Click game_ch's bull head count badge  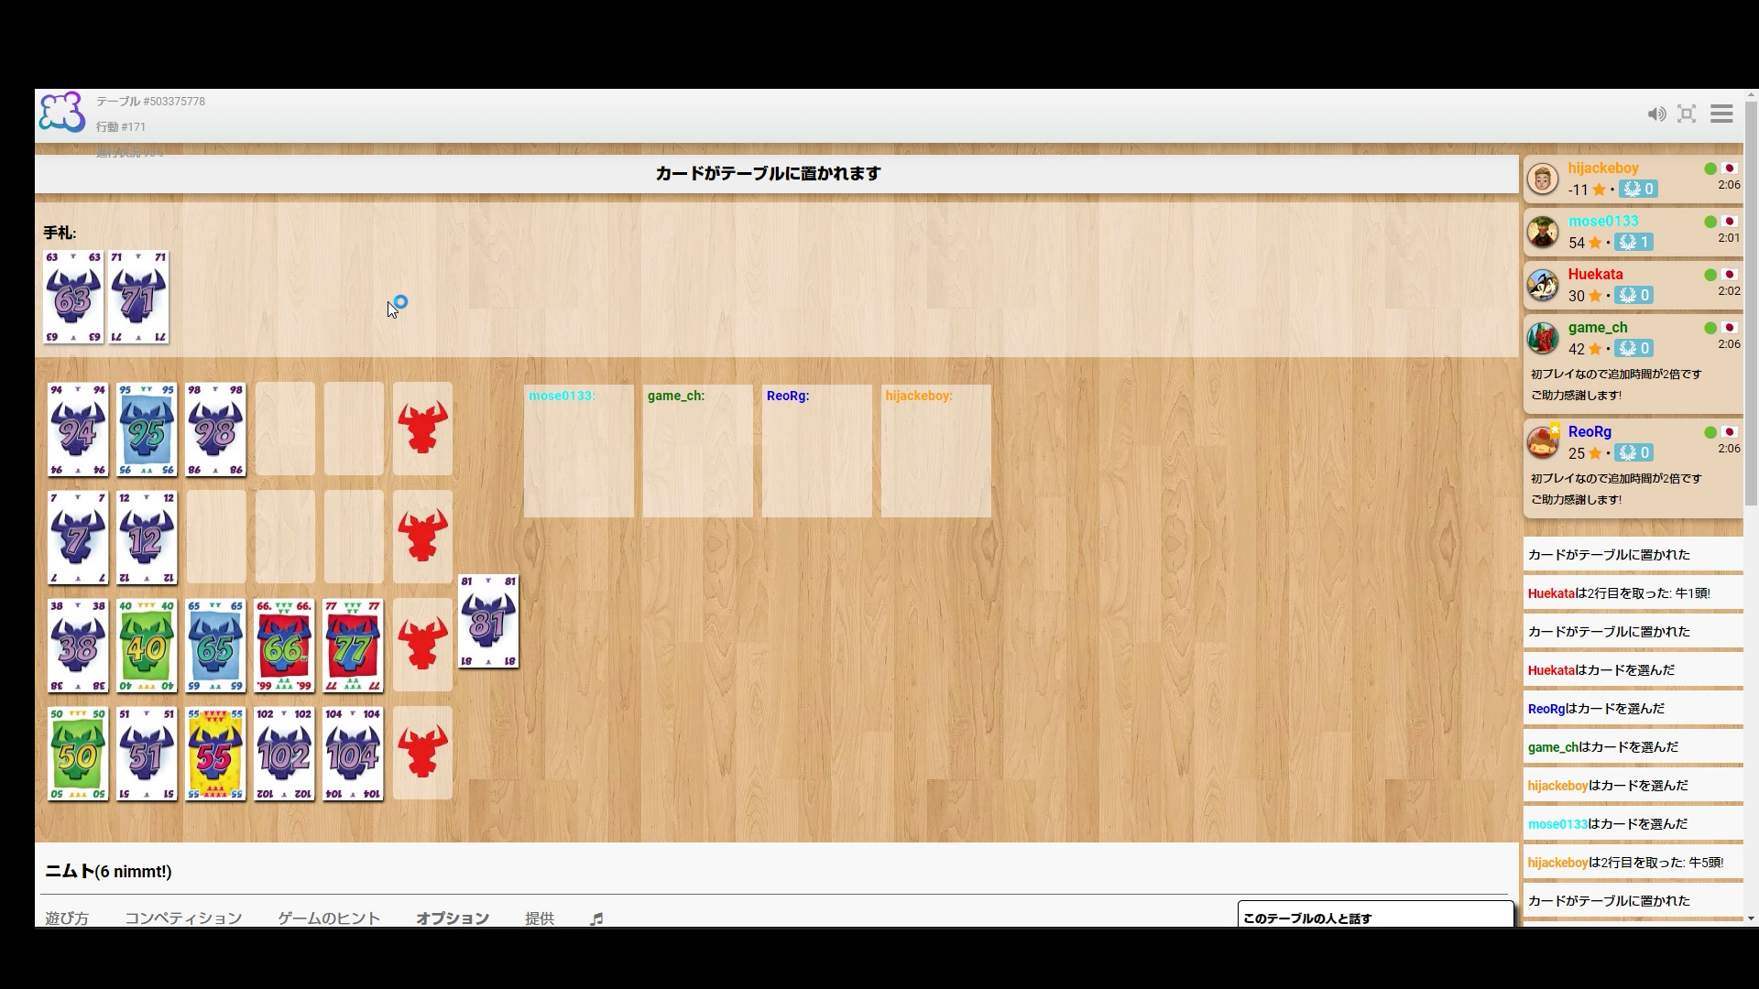[1635, 349]
